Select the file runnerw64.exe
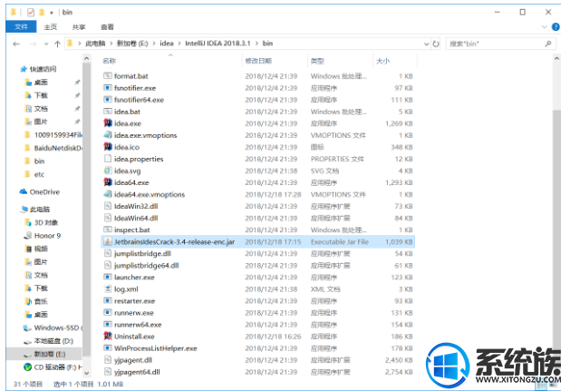The height and width of the screenshot is (391, 561). (x=138, y=325)
